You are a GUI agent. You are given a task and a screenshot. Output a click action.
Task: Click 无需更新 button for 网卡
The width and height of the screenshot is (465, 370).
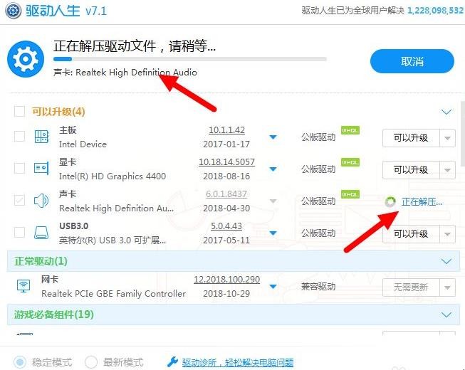tap(411, 287)
